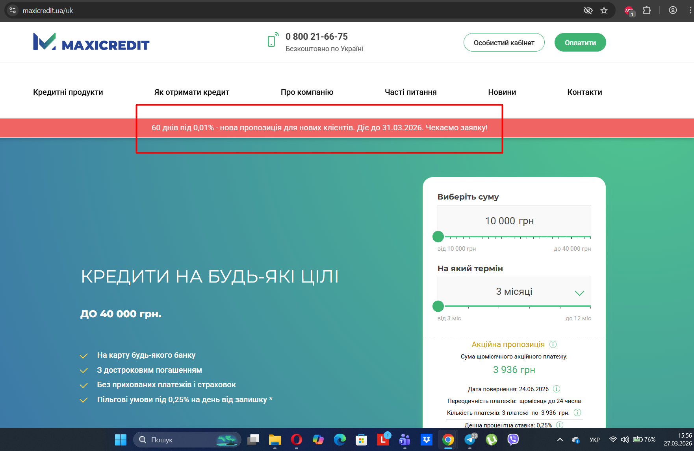Click the до 40 000 грн slider label
Screen dimensions: 694x451
pyautogui.click(x=572, y=249)
